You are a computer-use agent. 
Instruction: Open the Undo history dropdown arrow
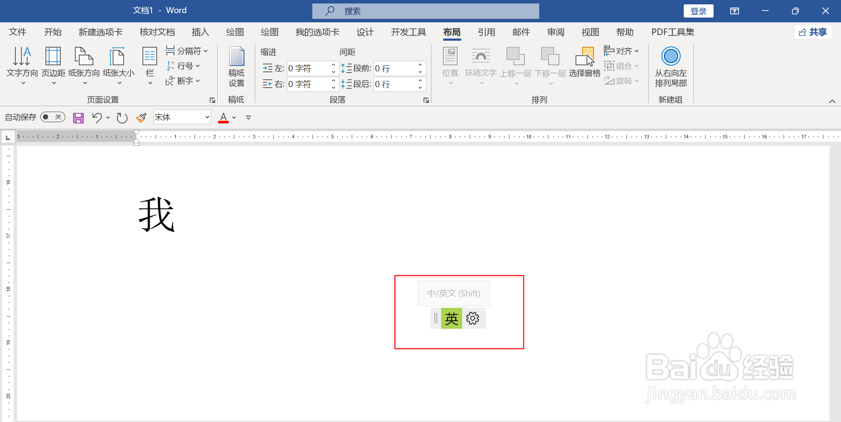click(108, 117)
